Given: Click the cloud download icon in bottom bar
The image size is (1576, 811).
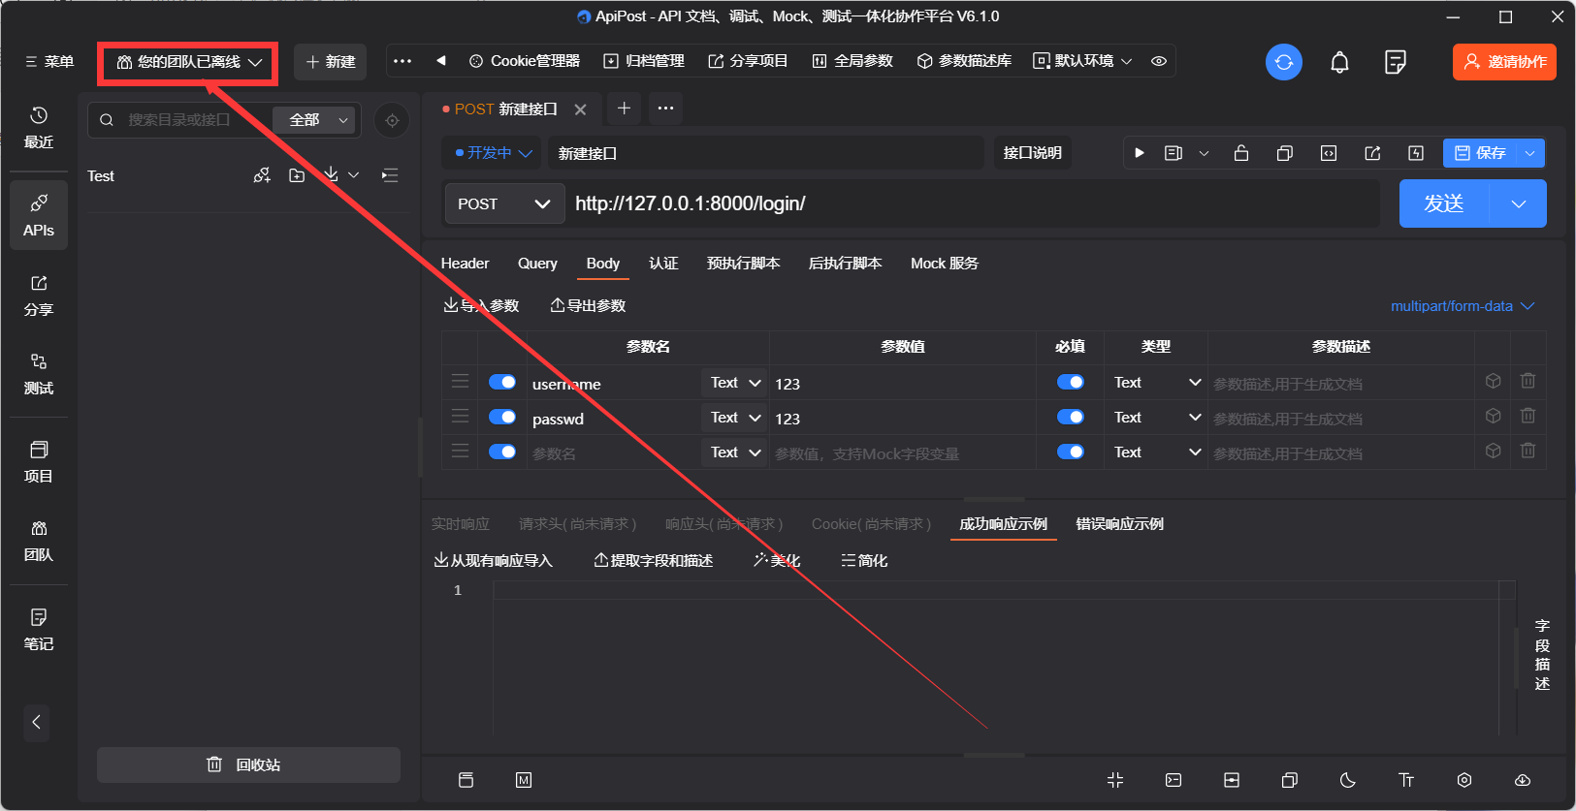Looking at the screenshot, I should (x=1523, y=780).
